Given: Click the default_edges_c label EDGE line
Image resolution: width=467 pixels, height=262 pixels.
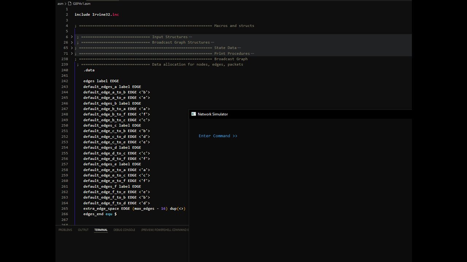Looking at the screenshot, I should [x=112, y=126].
